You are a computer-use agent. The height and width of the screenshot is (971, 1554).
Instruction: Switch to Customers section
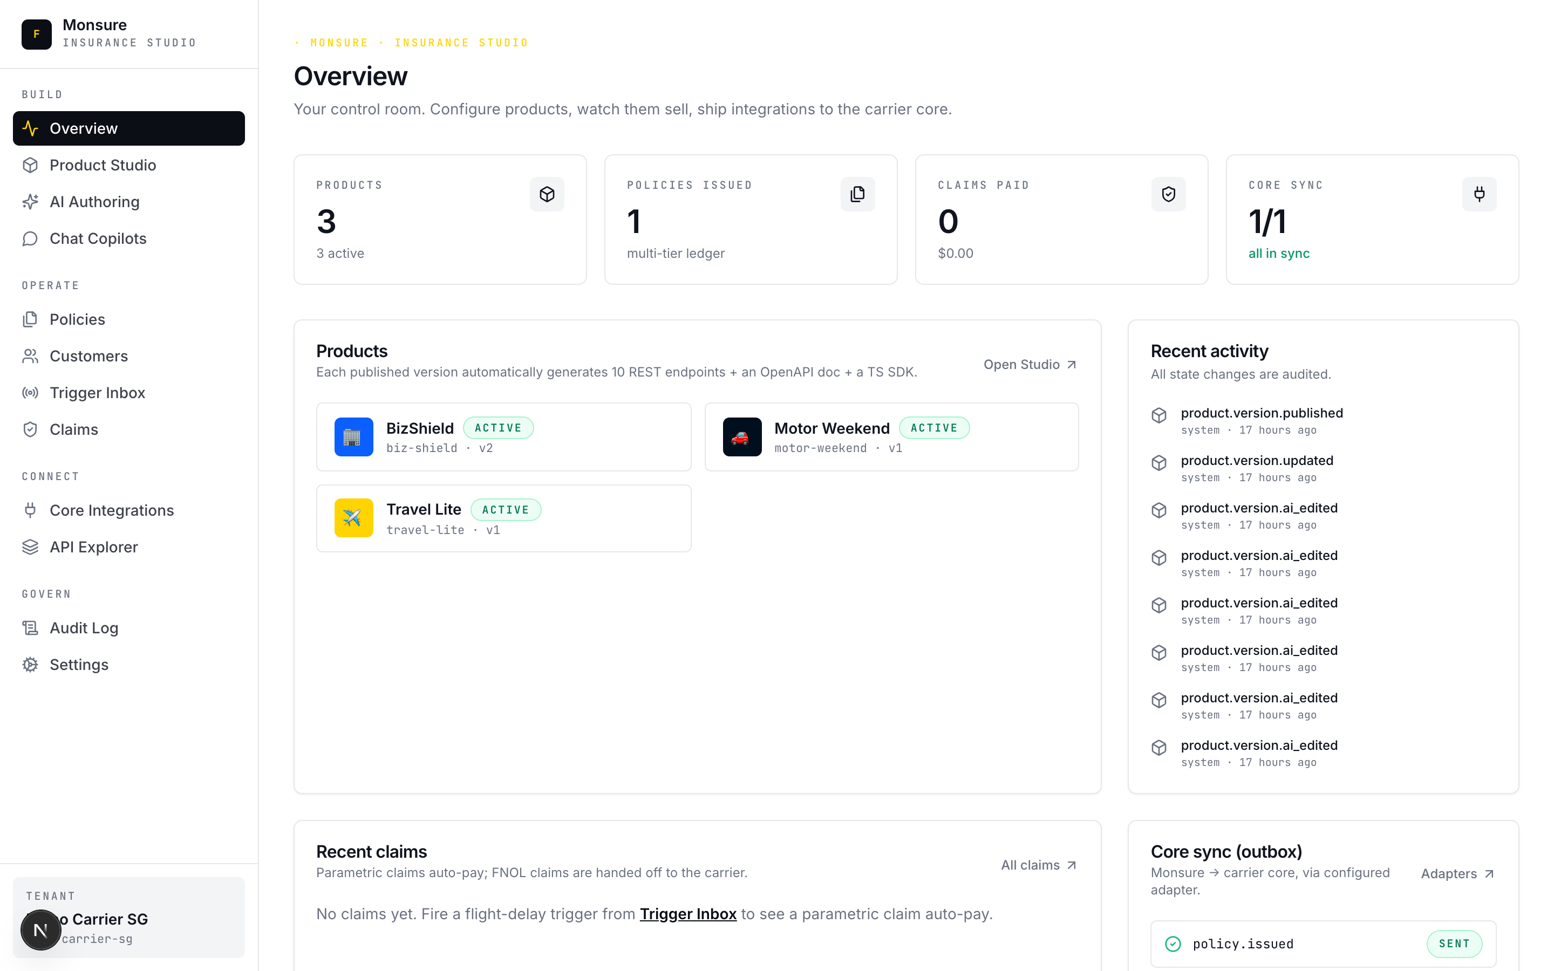88,356
